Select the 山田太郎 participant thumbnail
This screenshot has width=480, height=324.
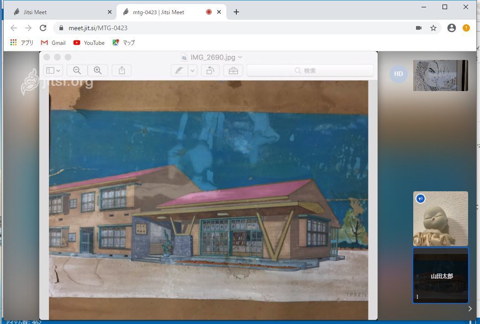[441, 275]
